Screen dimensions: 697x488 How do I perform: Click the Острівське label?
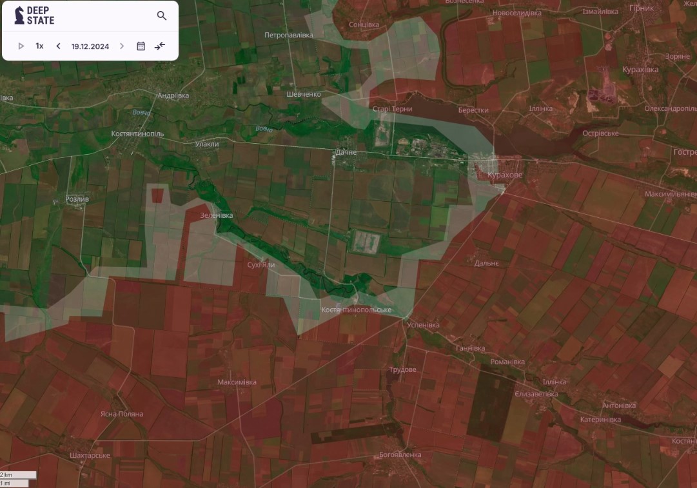(x=600, y=133)
